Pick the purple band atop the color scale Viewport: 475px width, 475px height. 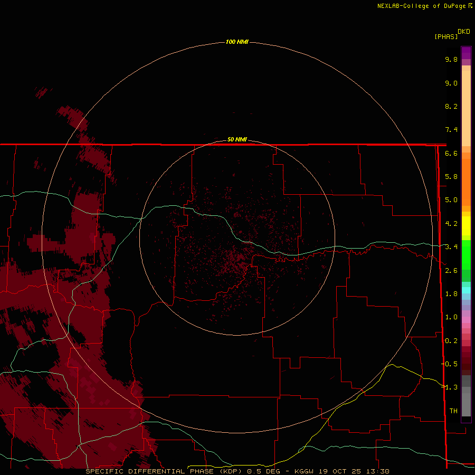(x=466, y=53)
